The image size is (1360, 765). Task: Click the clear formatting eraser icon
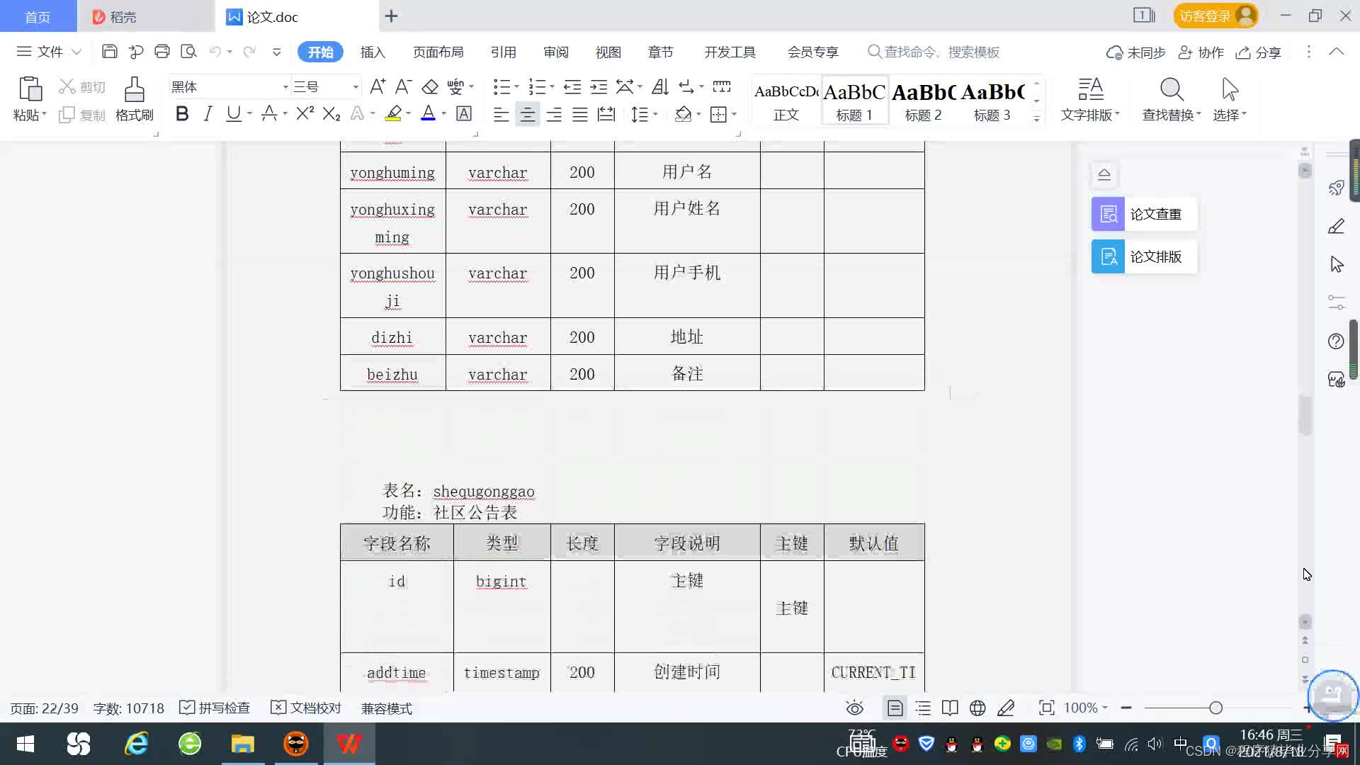pos(430,87)
